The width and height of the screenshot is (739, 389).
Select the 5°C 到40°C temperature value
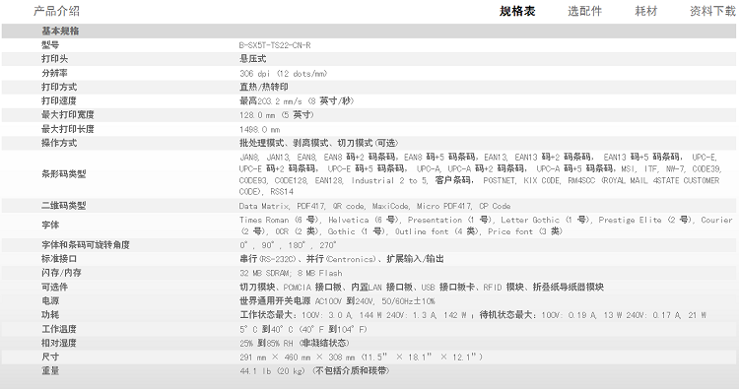(x=303, y=329)
